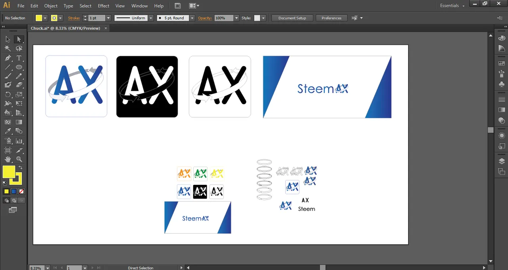The height and width of the screenshot is (270, 508).
Task: Enable Draw Behind mode
Action: coord(14,201)
